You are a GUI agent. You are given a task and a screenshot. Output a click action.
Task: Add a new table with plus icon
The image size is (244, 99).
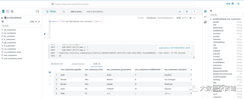[36, 22]
